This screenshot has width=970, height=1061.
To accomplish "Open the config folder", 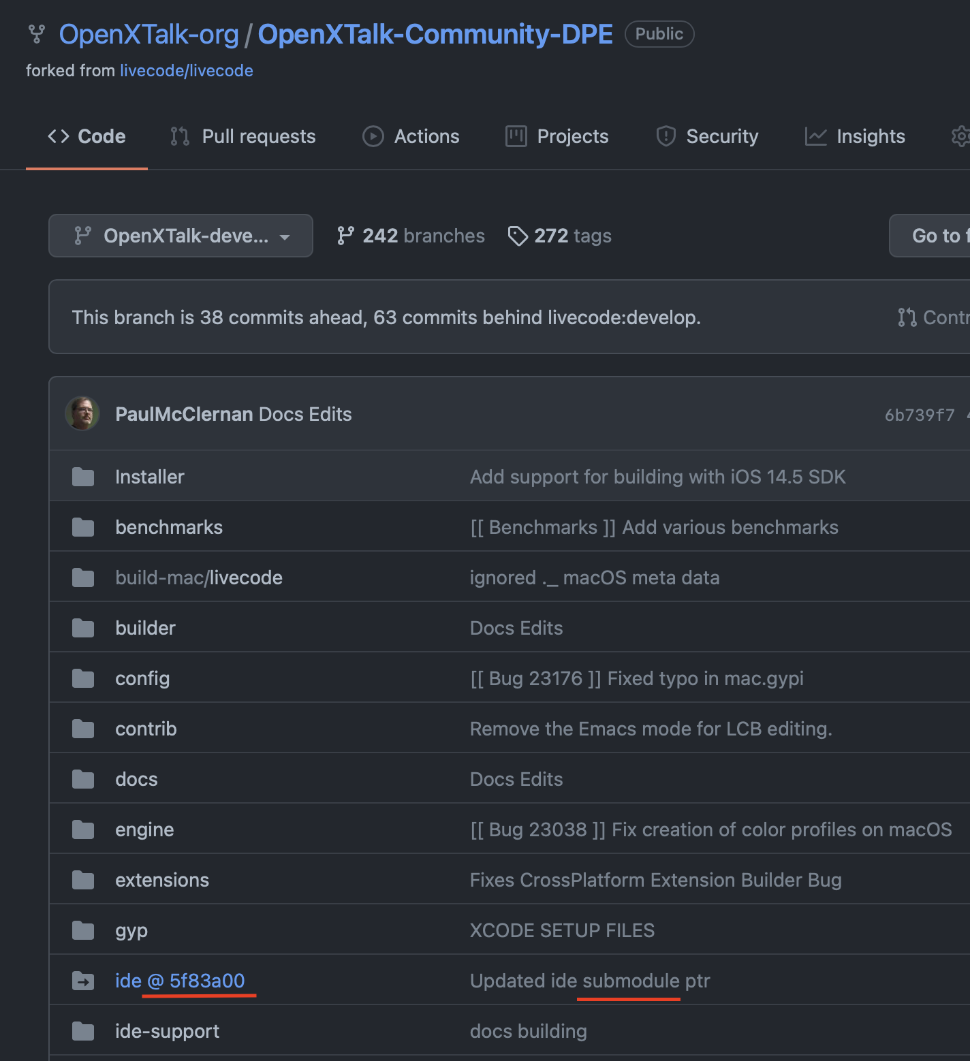I will pos(142,678).
